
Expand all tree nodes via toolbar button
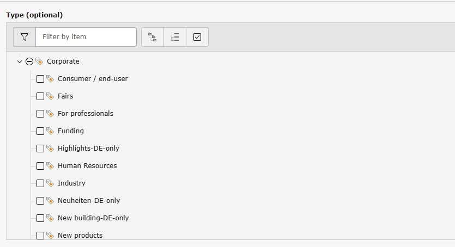pos(153,37)
